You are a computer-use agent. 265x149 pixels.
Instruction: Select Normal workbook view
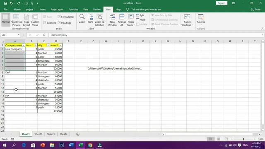tap(6, 19)
